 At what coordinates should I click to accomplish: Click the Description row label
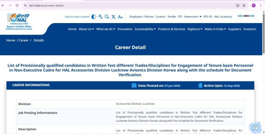tap(27, 129)
